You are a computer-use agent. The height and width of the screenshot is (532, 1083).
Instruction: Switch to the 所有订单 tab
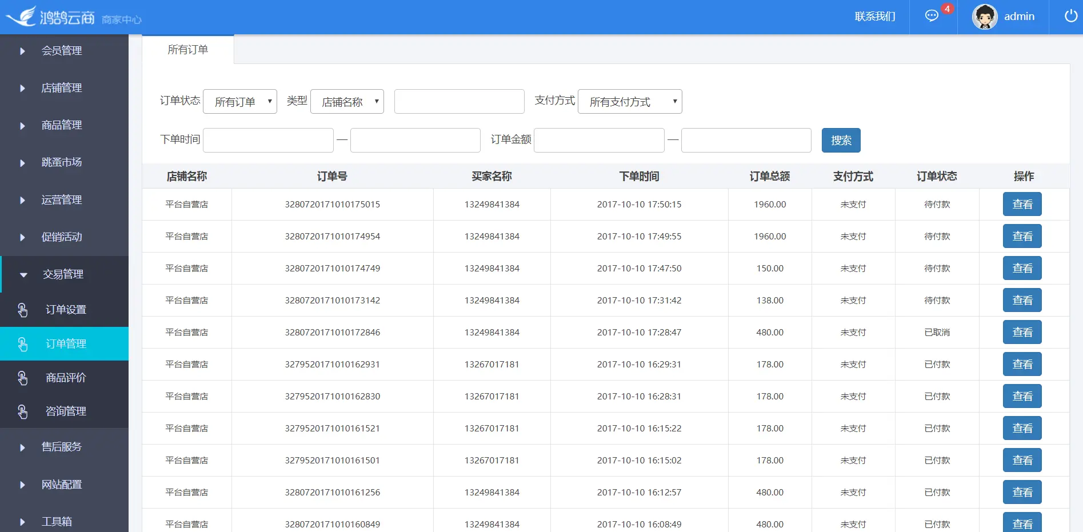pyautogui.click(x=188, y=50)
